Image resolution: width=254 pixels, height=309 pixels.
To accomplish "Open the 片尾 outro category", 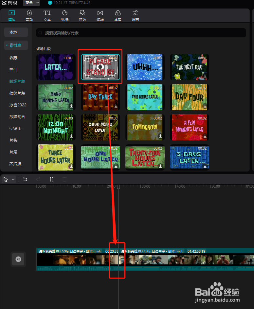I will click(13, 152).
